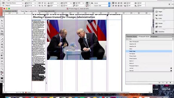The width and height of the screenshot is (174, 98).
Task: Toggle Underline formatting
Action: click(45, 3)
